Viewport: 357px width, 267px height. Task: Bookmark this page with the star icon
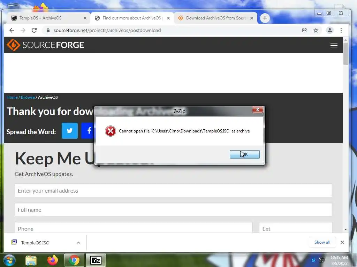[x=316, y=30]
